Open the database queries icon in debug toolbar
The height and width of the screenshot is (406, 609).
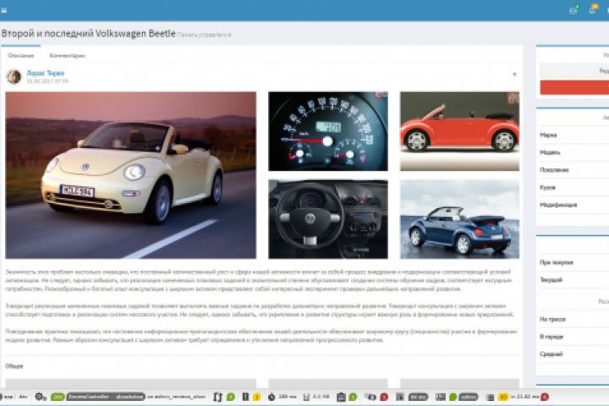[x=491, y=397]
